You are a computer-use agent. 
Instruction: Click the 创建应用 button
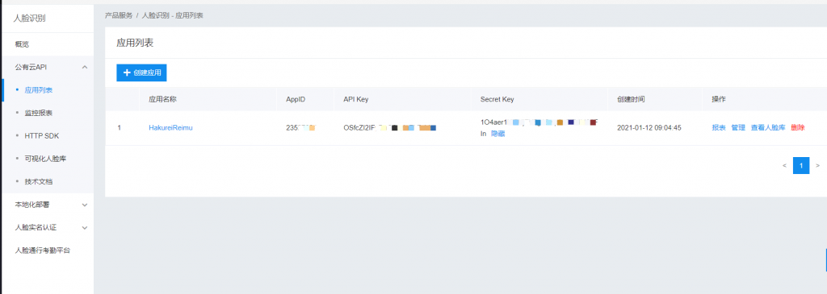(141, 72)
